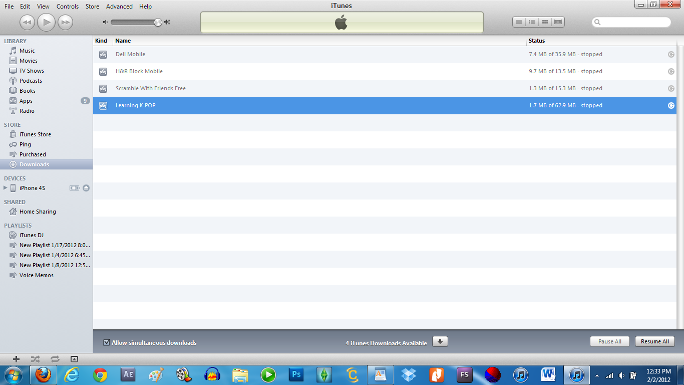
Task: Resume the Scramble With Friends Free download
Action: [671, 88]
